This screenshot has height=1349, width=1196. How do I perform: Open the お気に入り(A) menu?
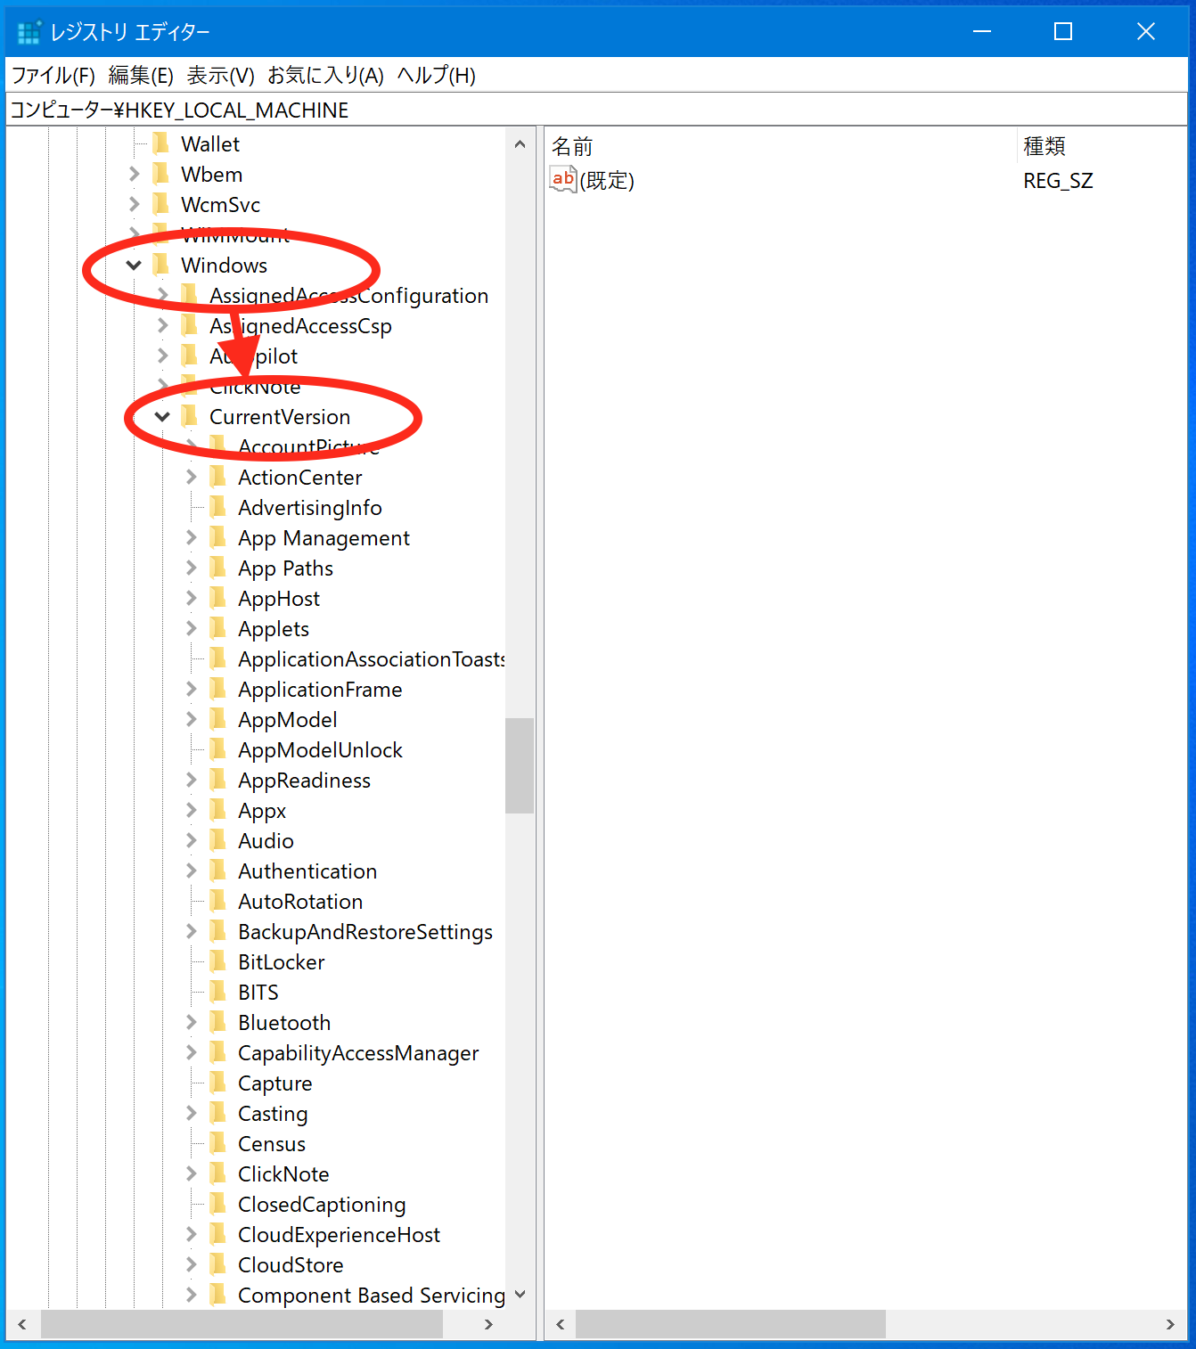tap(325, 76)
